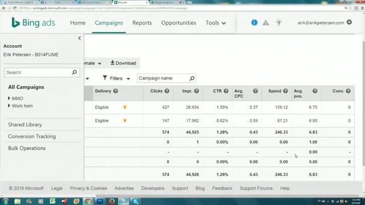365x205 pixels.
Task: Open Bulk Operations
Action: [27, 148]
